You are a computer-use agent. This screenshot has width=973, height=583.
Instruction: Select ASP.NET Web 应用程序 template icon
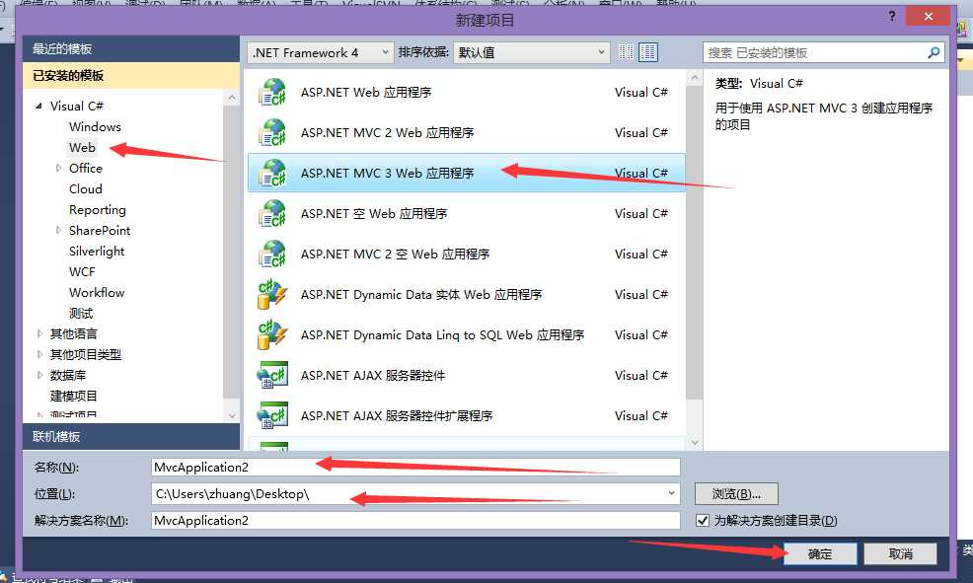coord(271,93)
